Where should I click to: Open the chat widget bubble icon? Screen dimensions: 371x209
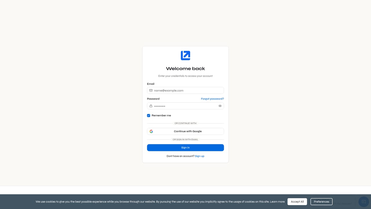pyautogui.click(x=363, y=201)
